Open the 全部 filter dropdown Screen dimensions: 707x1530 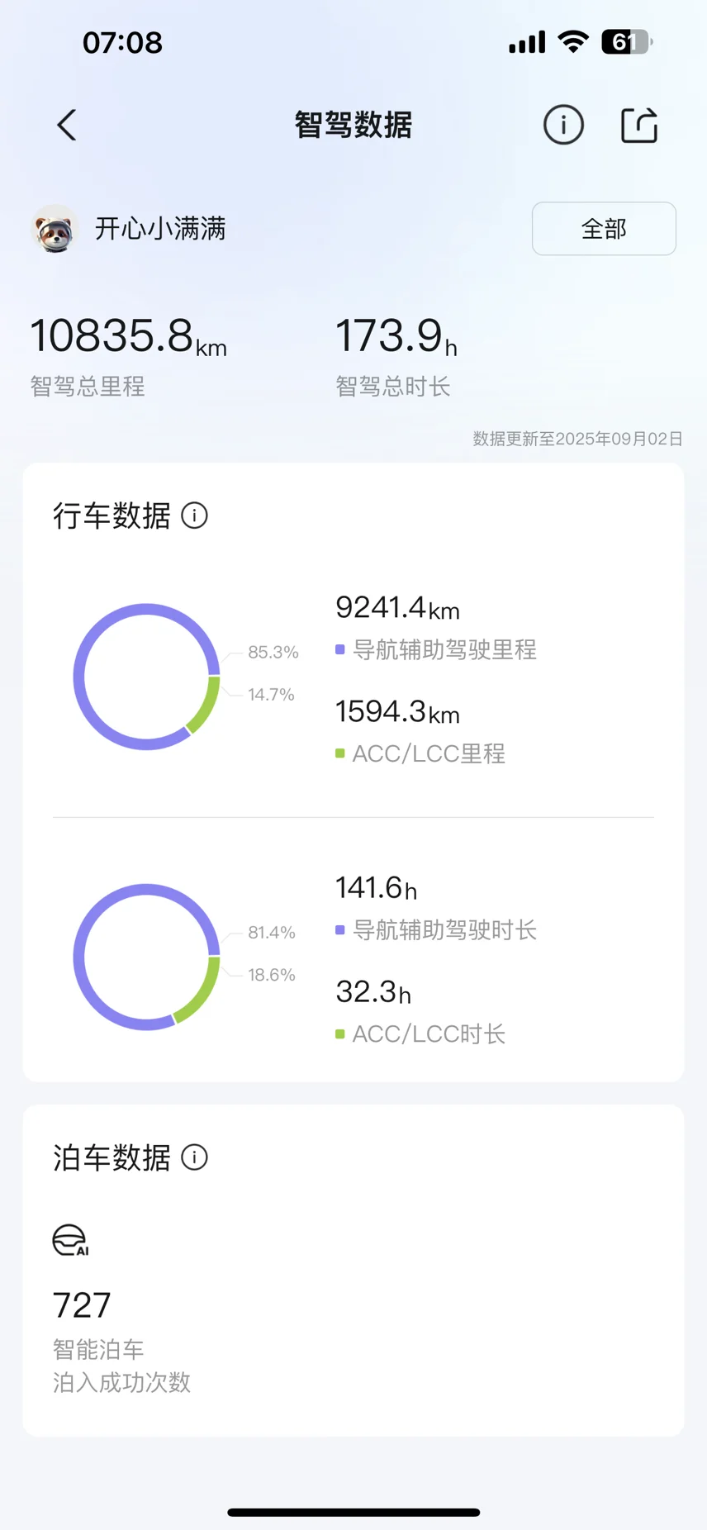[604, 229]
